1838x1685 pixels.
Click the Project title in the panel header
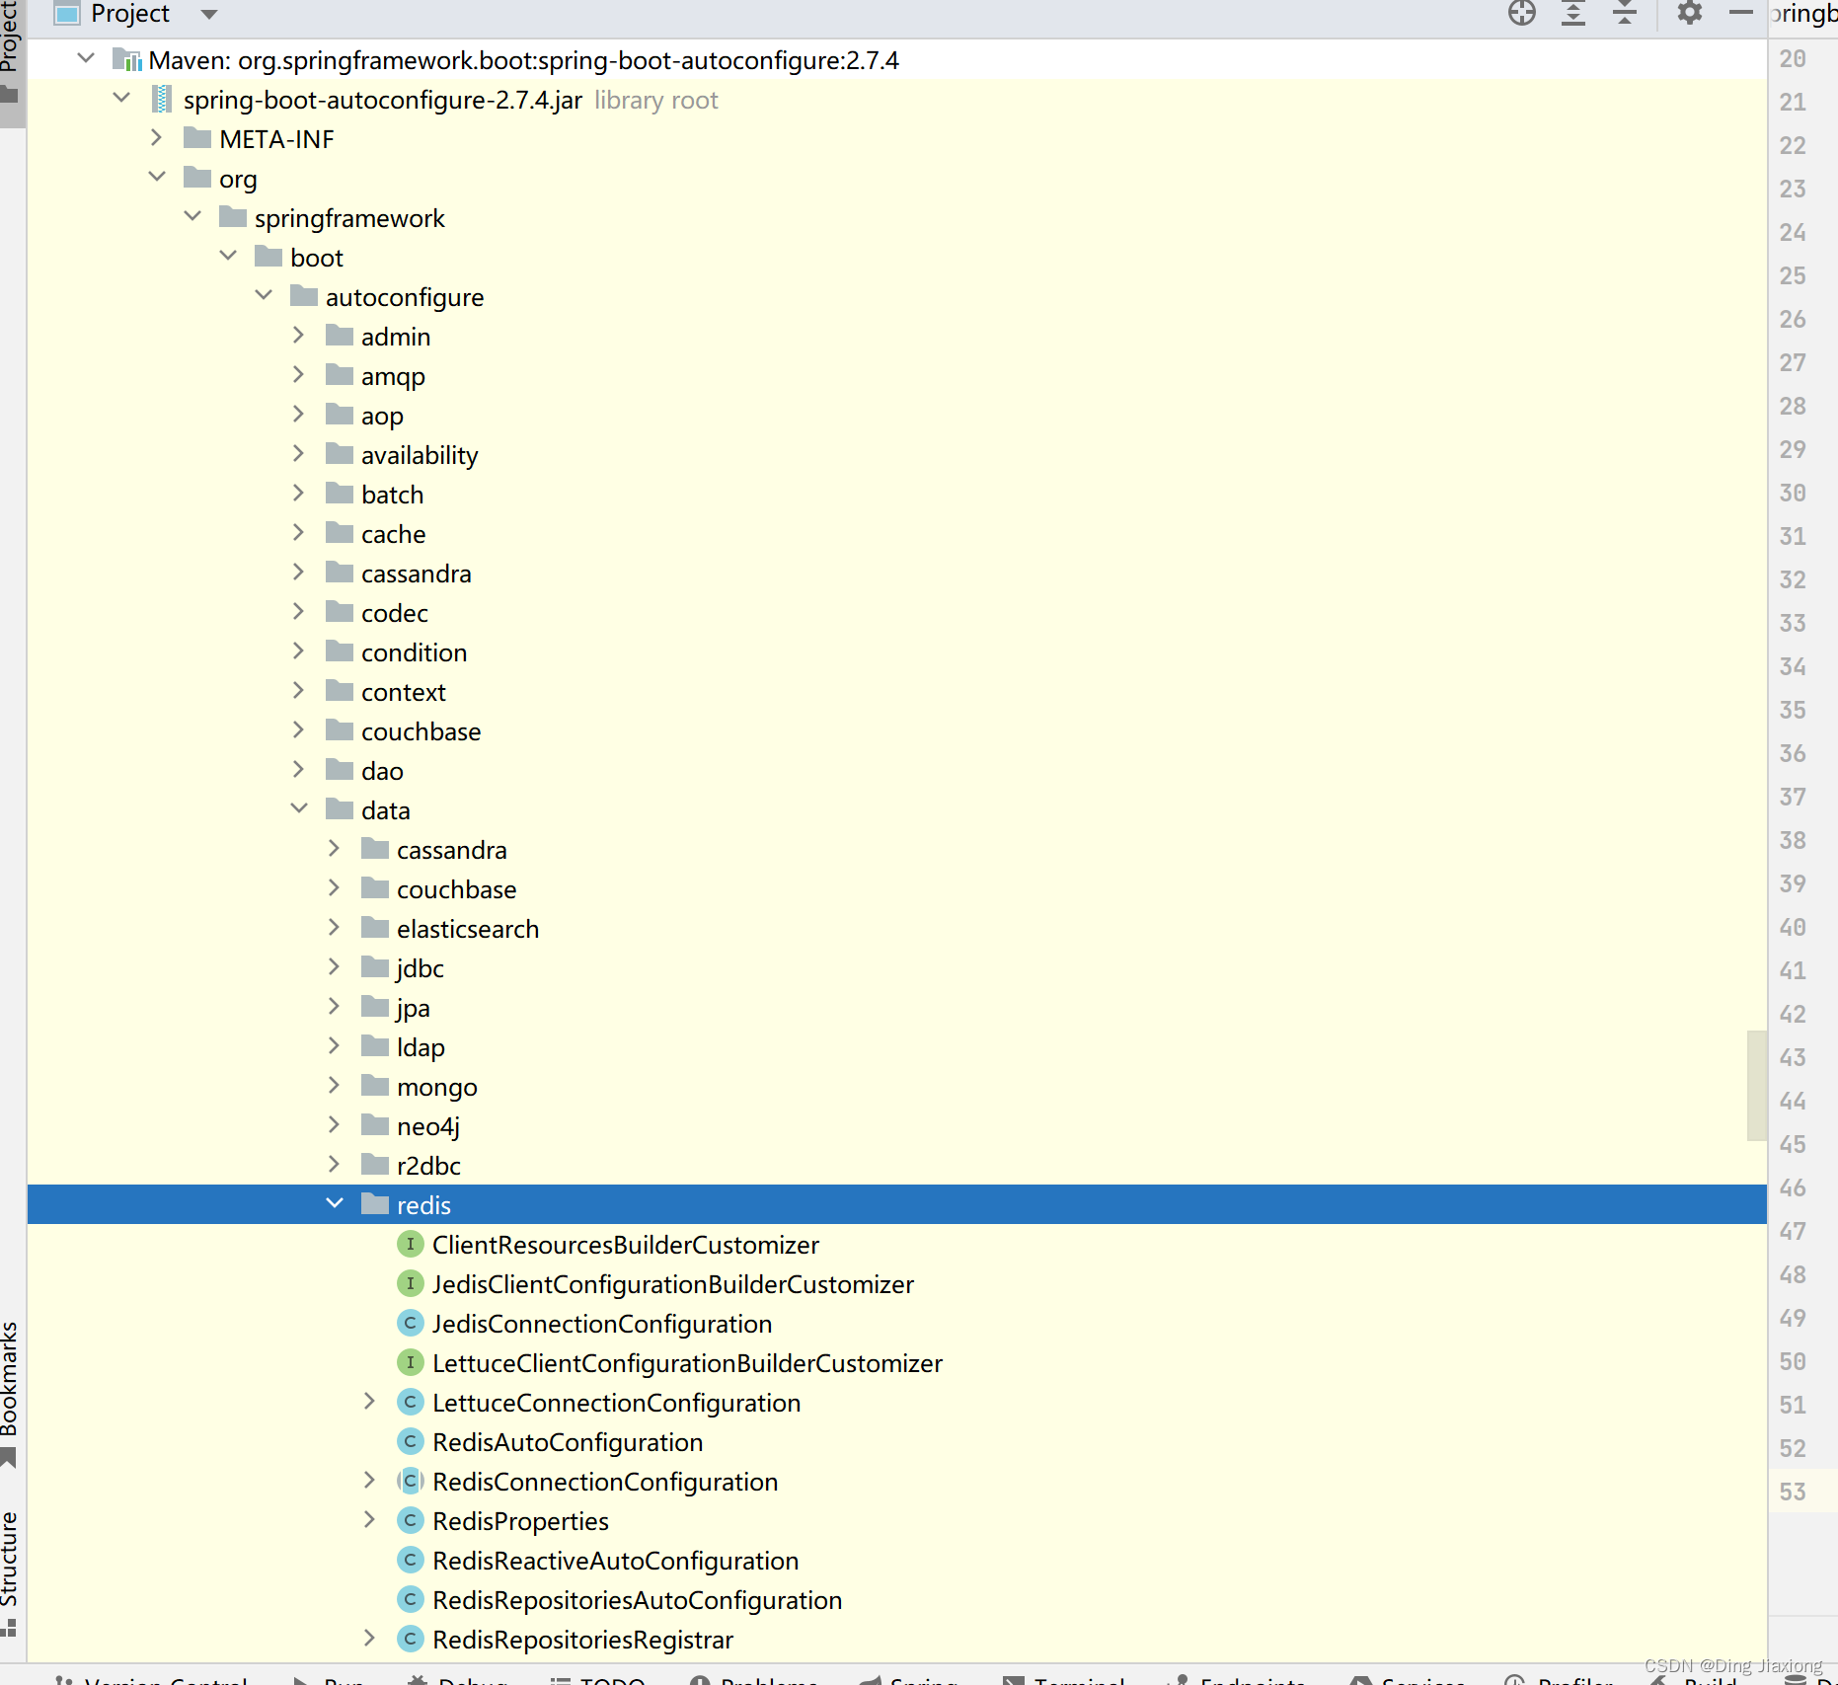pos(130,14)
